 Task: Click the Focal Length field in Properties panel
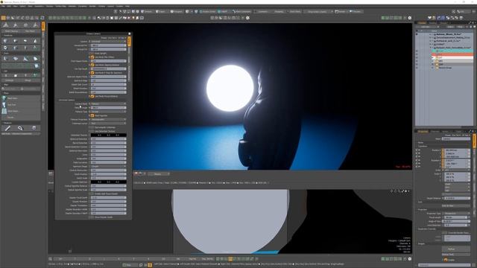coord(455,217)
